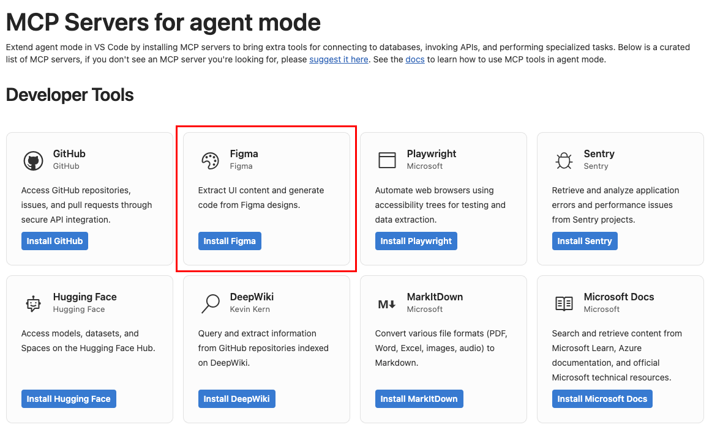Click the MarkItDown markdown icon
Screen dimensions: 712x430
point(387,305)
